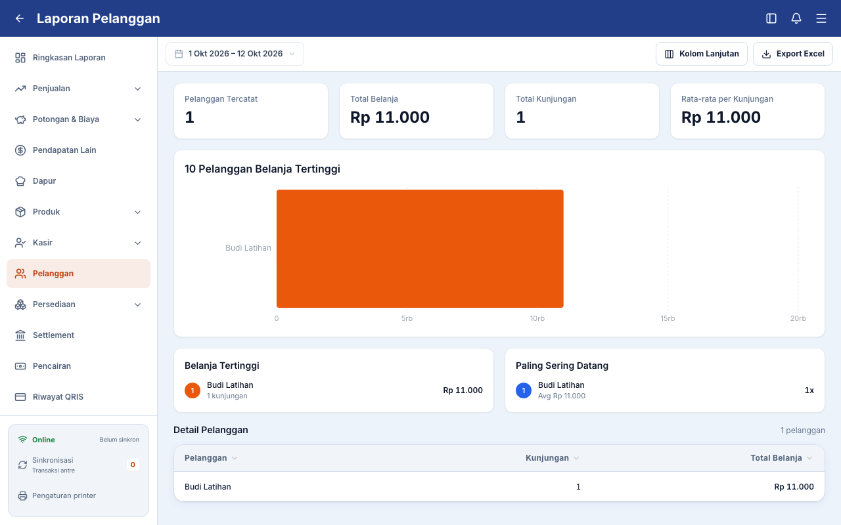The height and width of the screenshot is (525, 841).
Task: Go back using the header arrow
Action: (20, 18)
